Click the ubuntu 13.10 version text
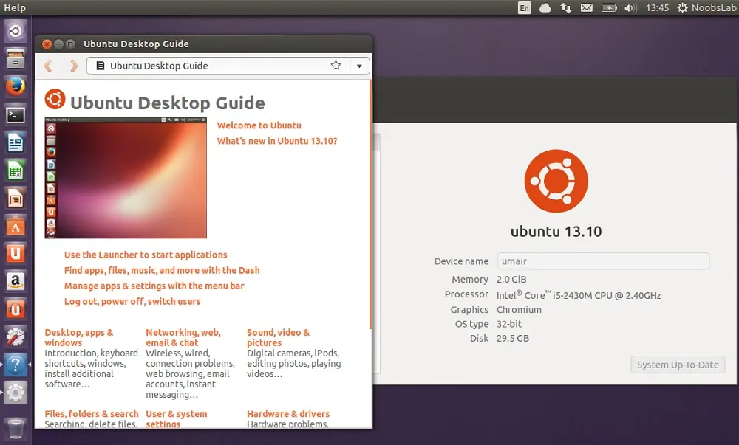Image resolution: width=739 pixels, height=445 pixels. tap(556, 232)
